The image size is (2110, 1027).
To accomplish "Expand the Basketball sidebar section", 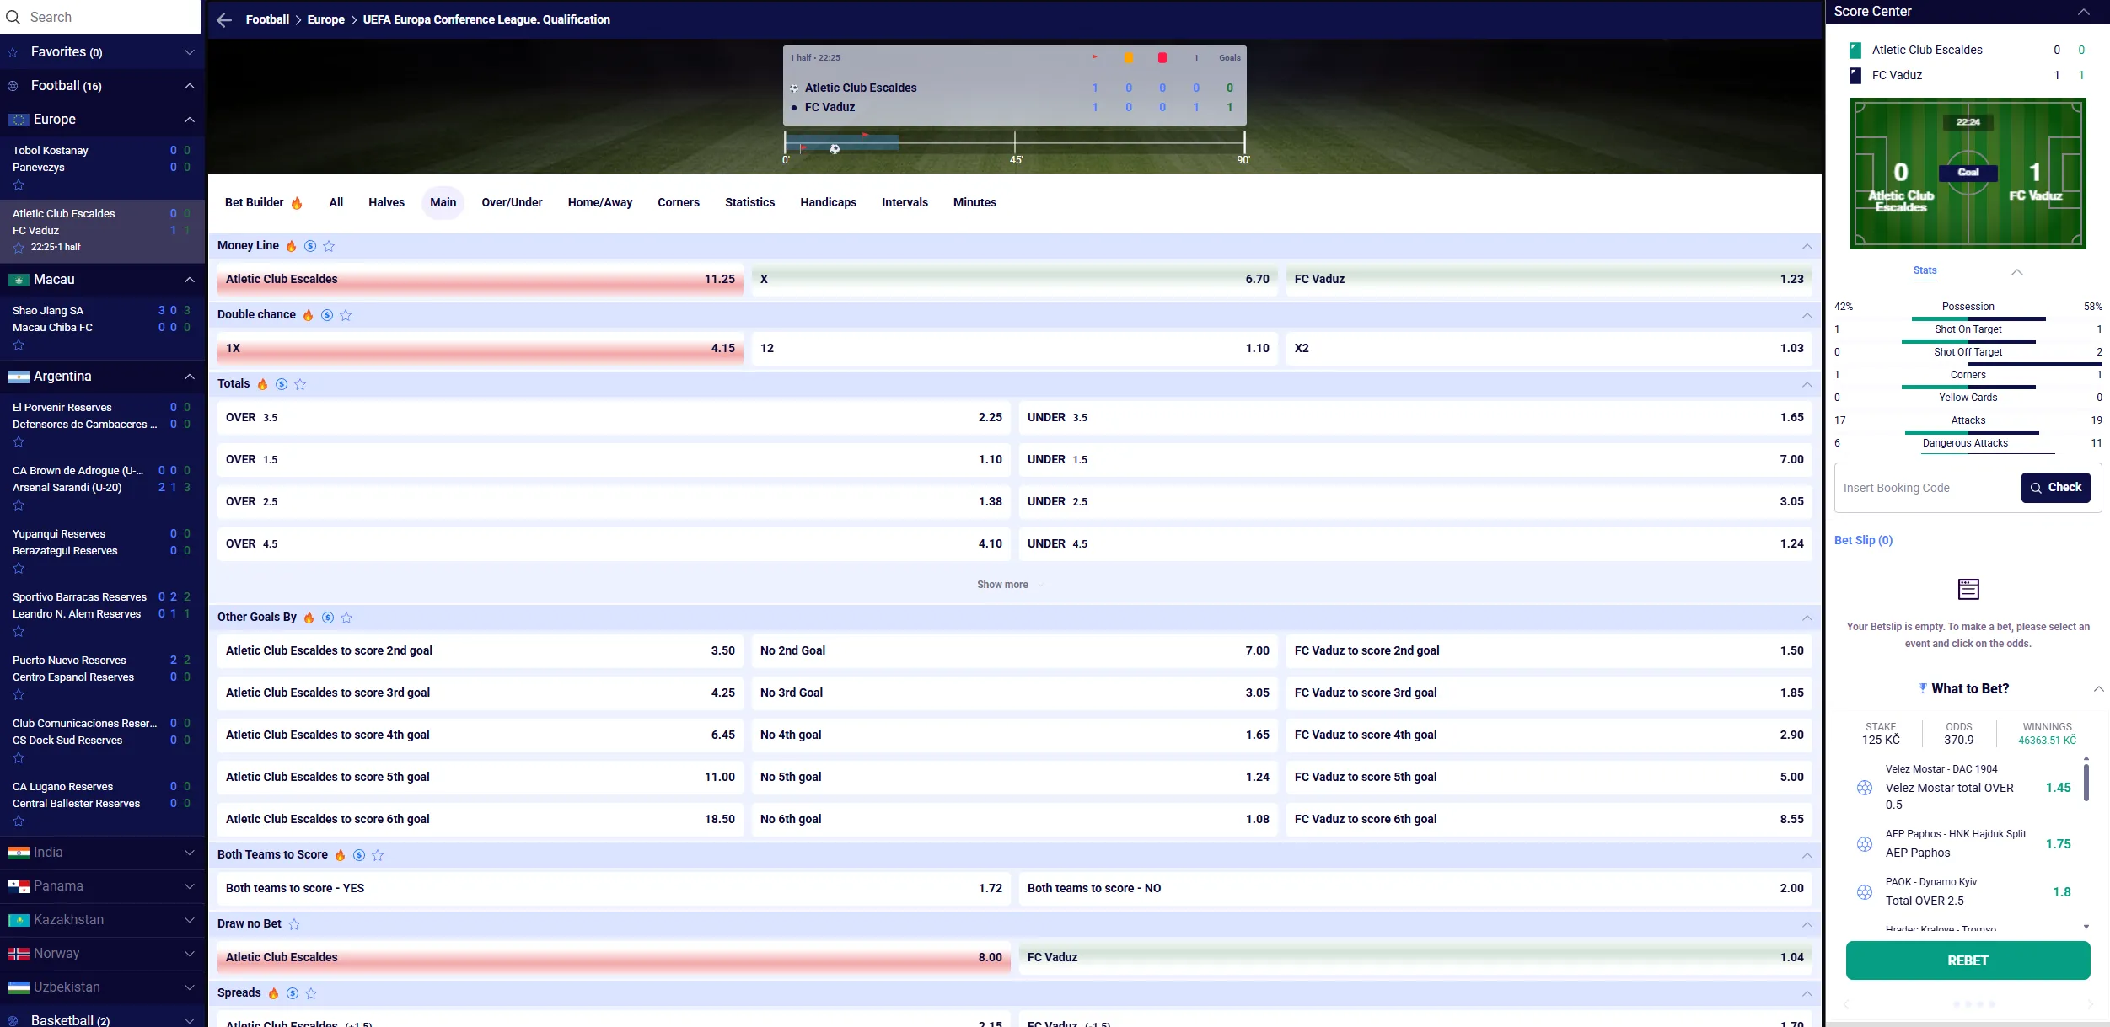I will click(x=189, y=1020).
